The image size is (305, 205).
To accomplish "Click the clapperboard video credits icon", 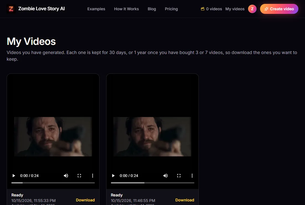I will pos(202,9).
